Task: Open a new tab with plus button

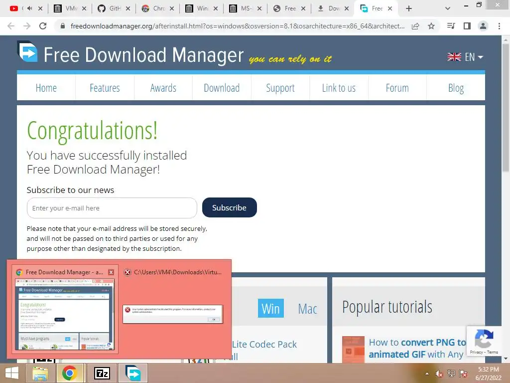Action: pyautogui.click(x=409, y=8)
